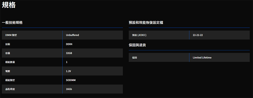Click the 晶粒密度 row label

point(10,89)
